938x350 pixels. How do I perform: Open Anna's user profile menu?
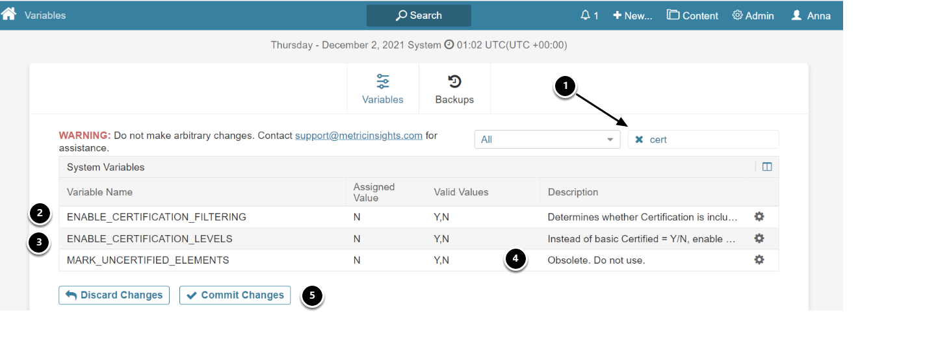click(x=811, y=16)
